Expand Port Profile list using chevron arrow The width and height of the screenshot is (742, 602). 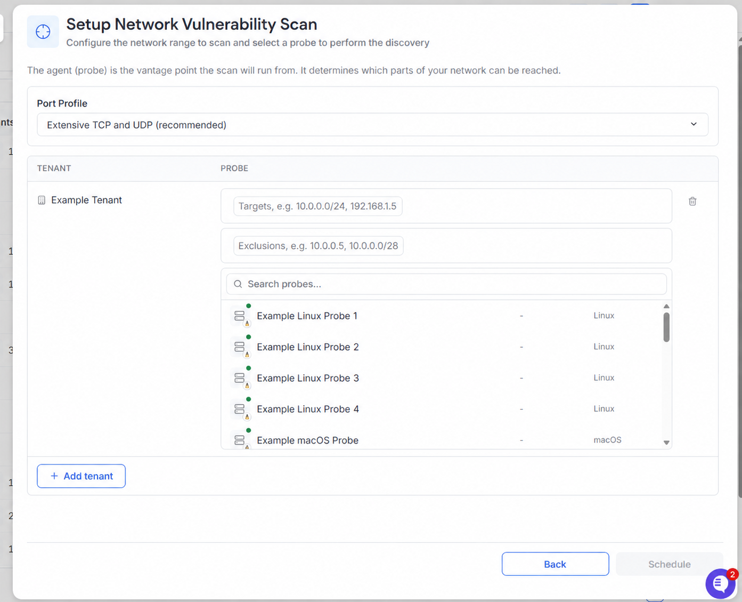694,124
